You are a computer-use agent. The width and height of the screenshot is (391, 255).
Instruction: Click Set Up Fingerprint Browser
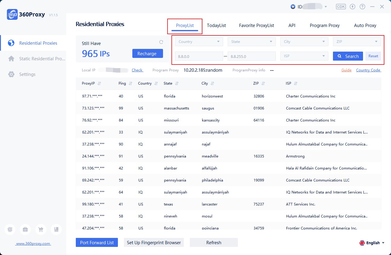154,242
